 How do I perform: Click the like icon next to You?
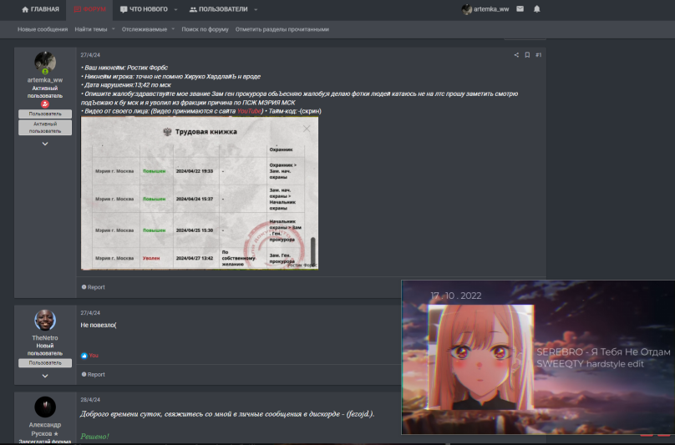(84, 356)
